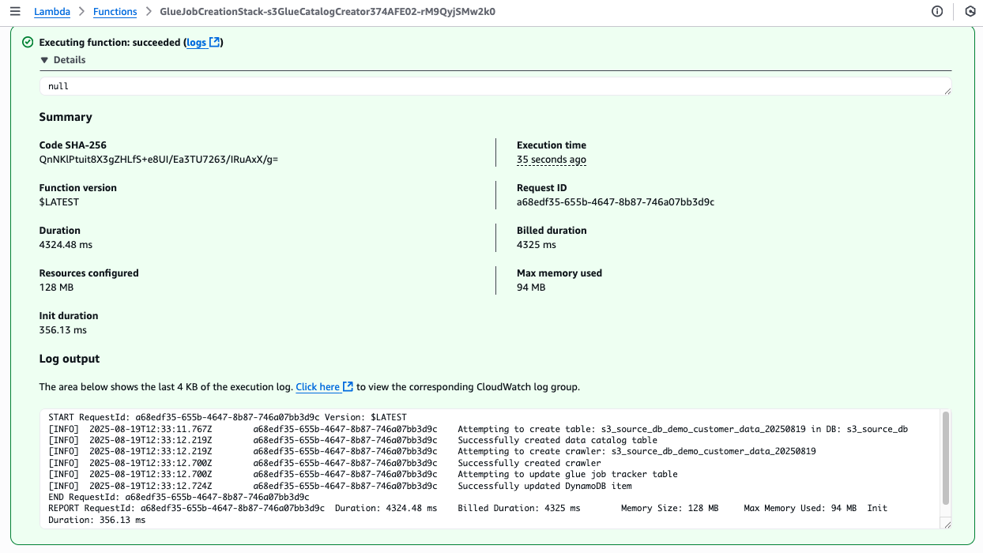Click the function name in the breadcrumb

[x=328, y=12]
